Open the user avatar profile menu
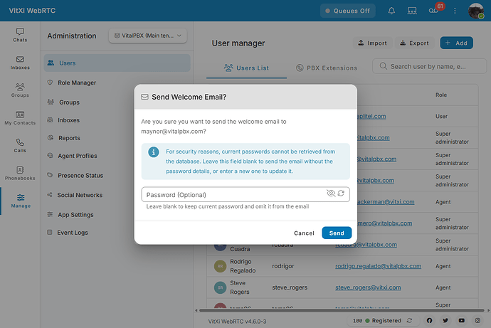 (476, 11)
